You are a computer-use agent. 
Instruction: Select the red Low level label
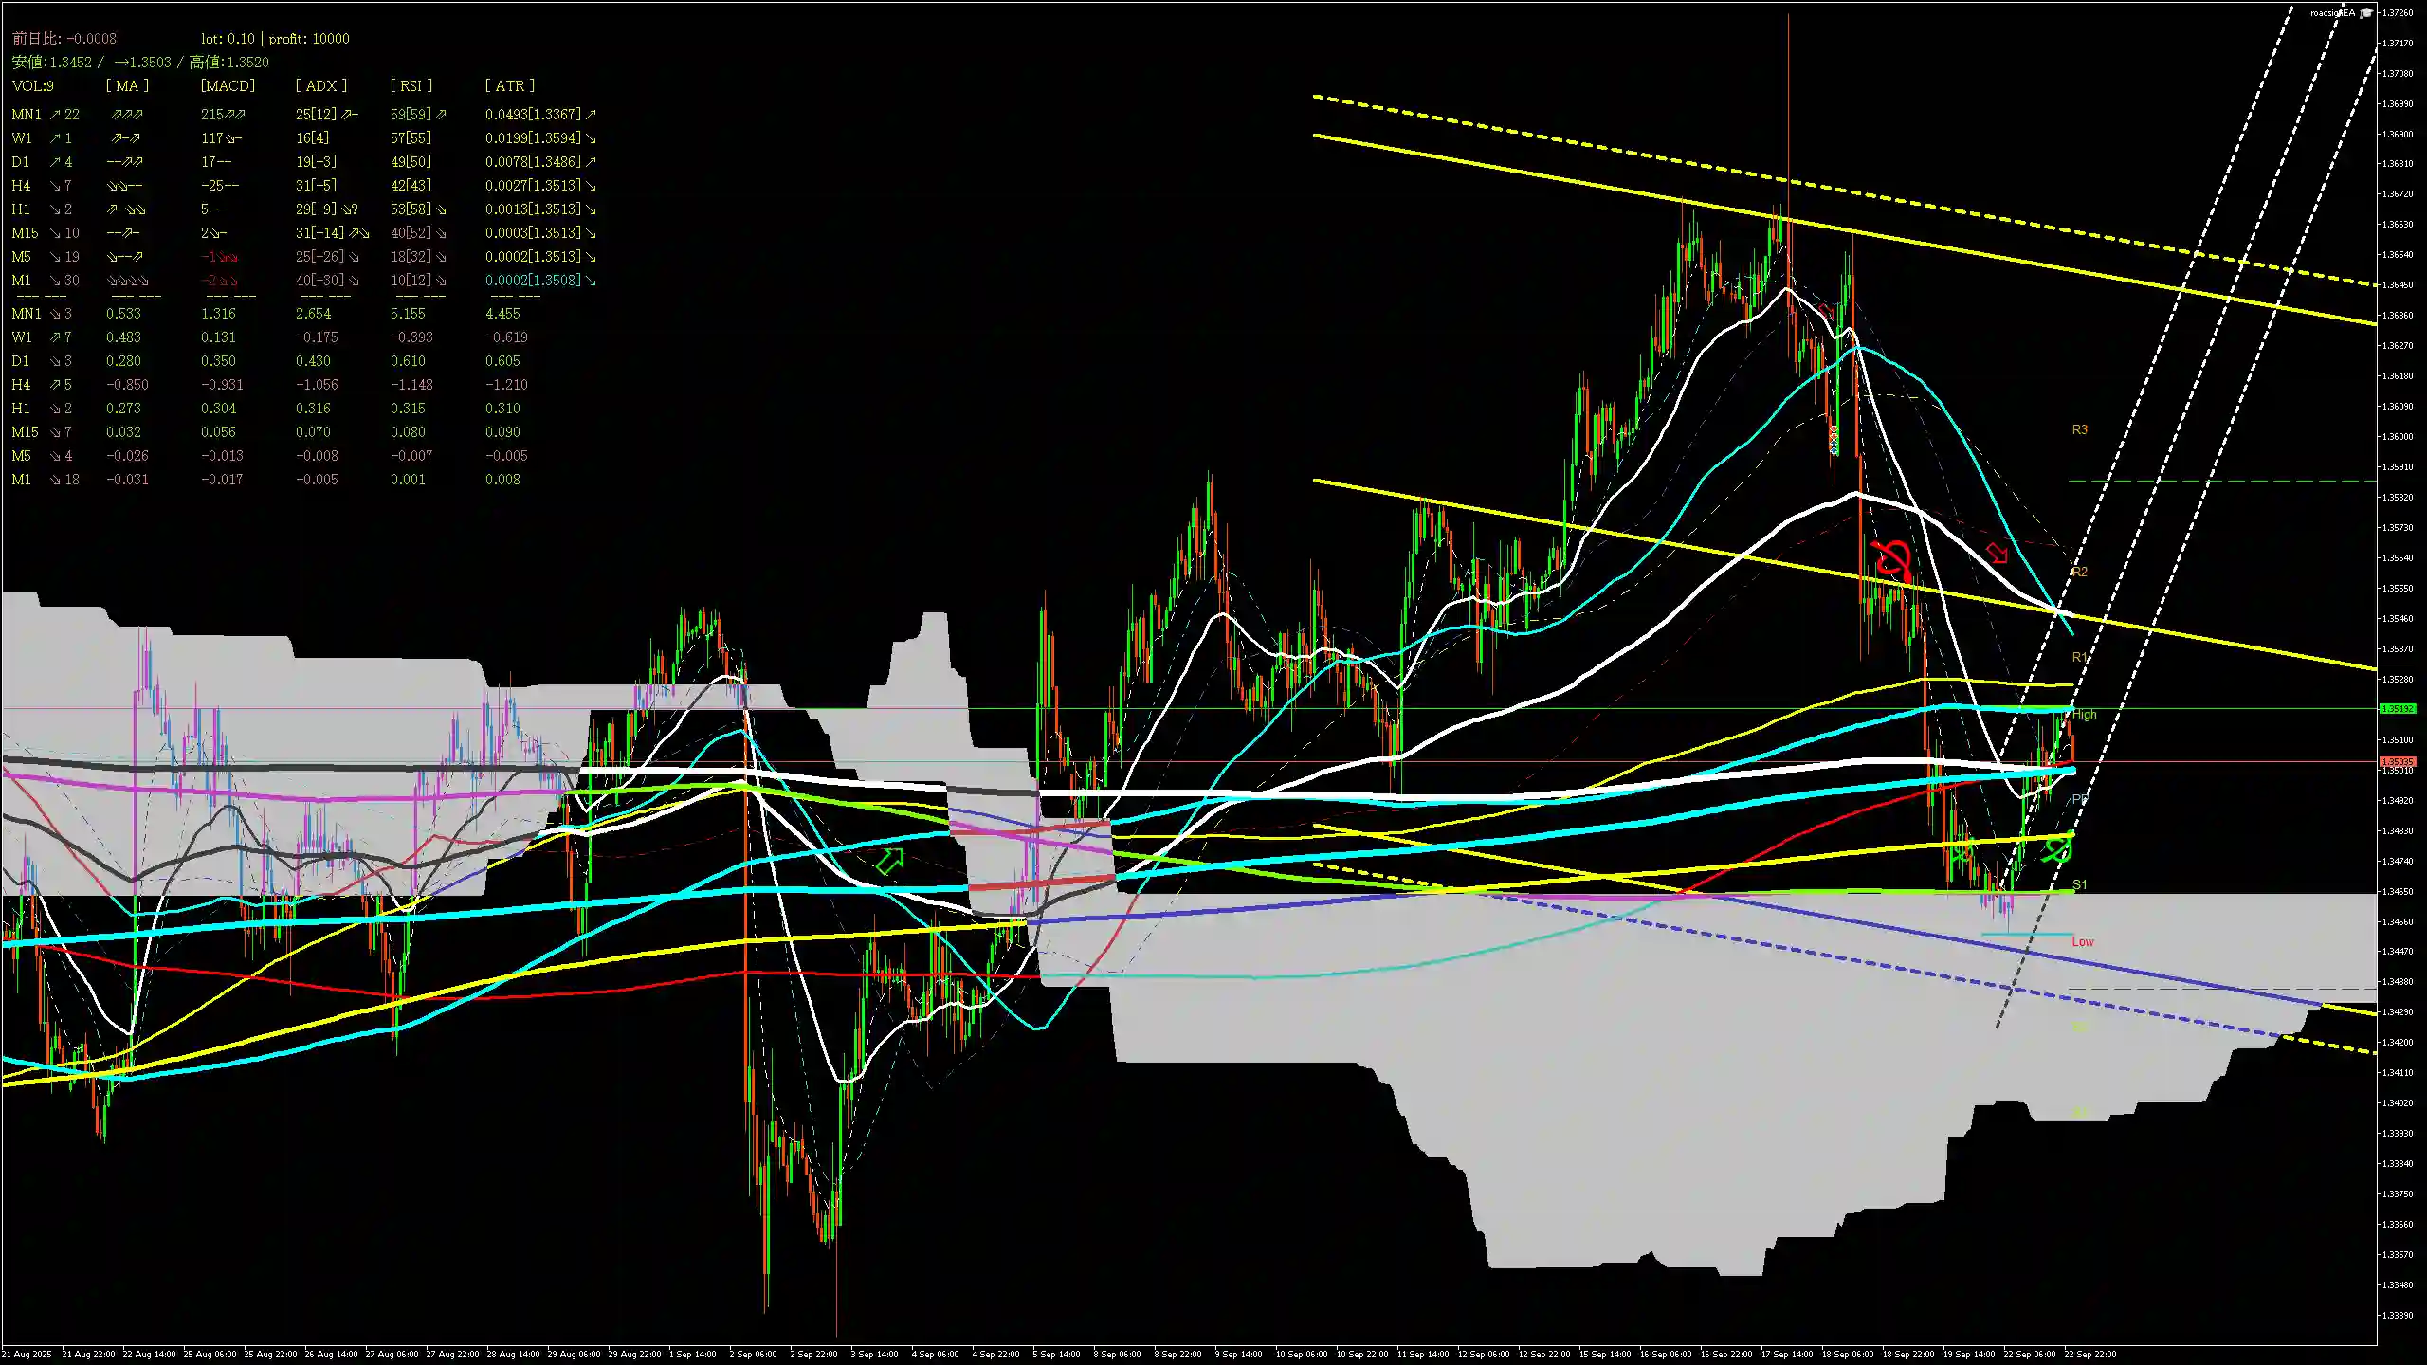coord(2082,941)
